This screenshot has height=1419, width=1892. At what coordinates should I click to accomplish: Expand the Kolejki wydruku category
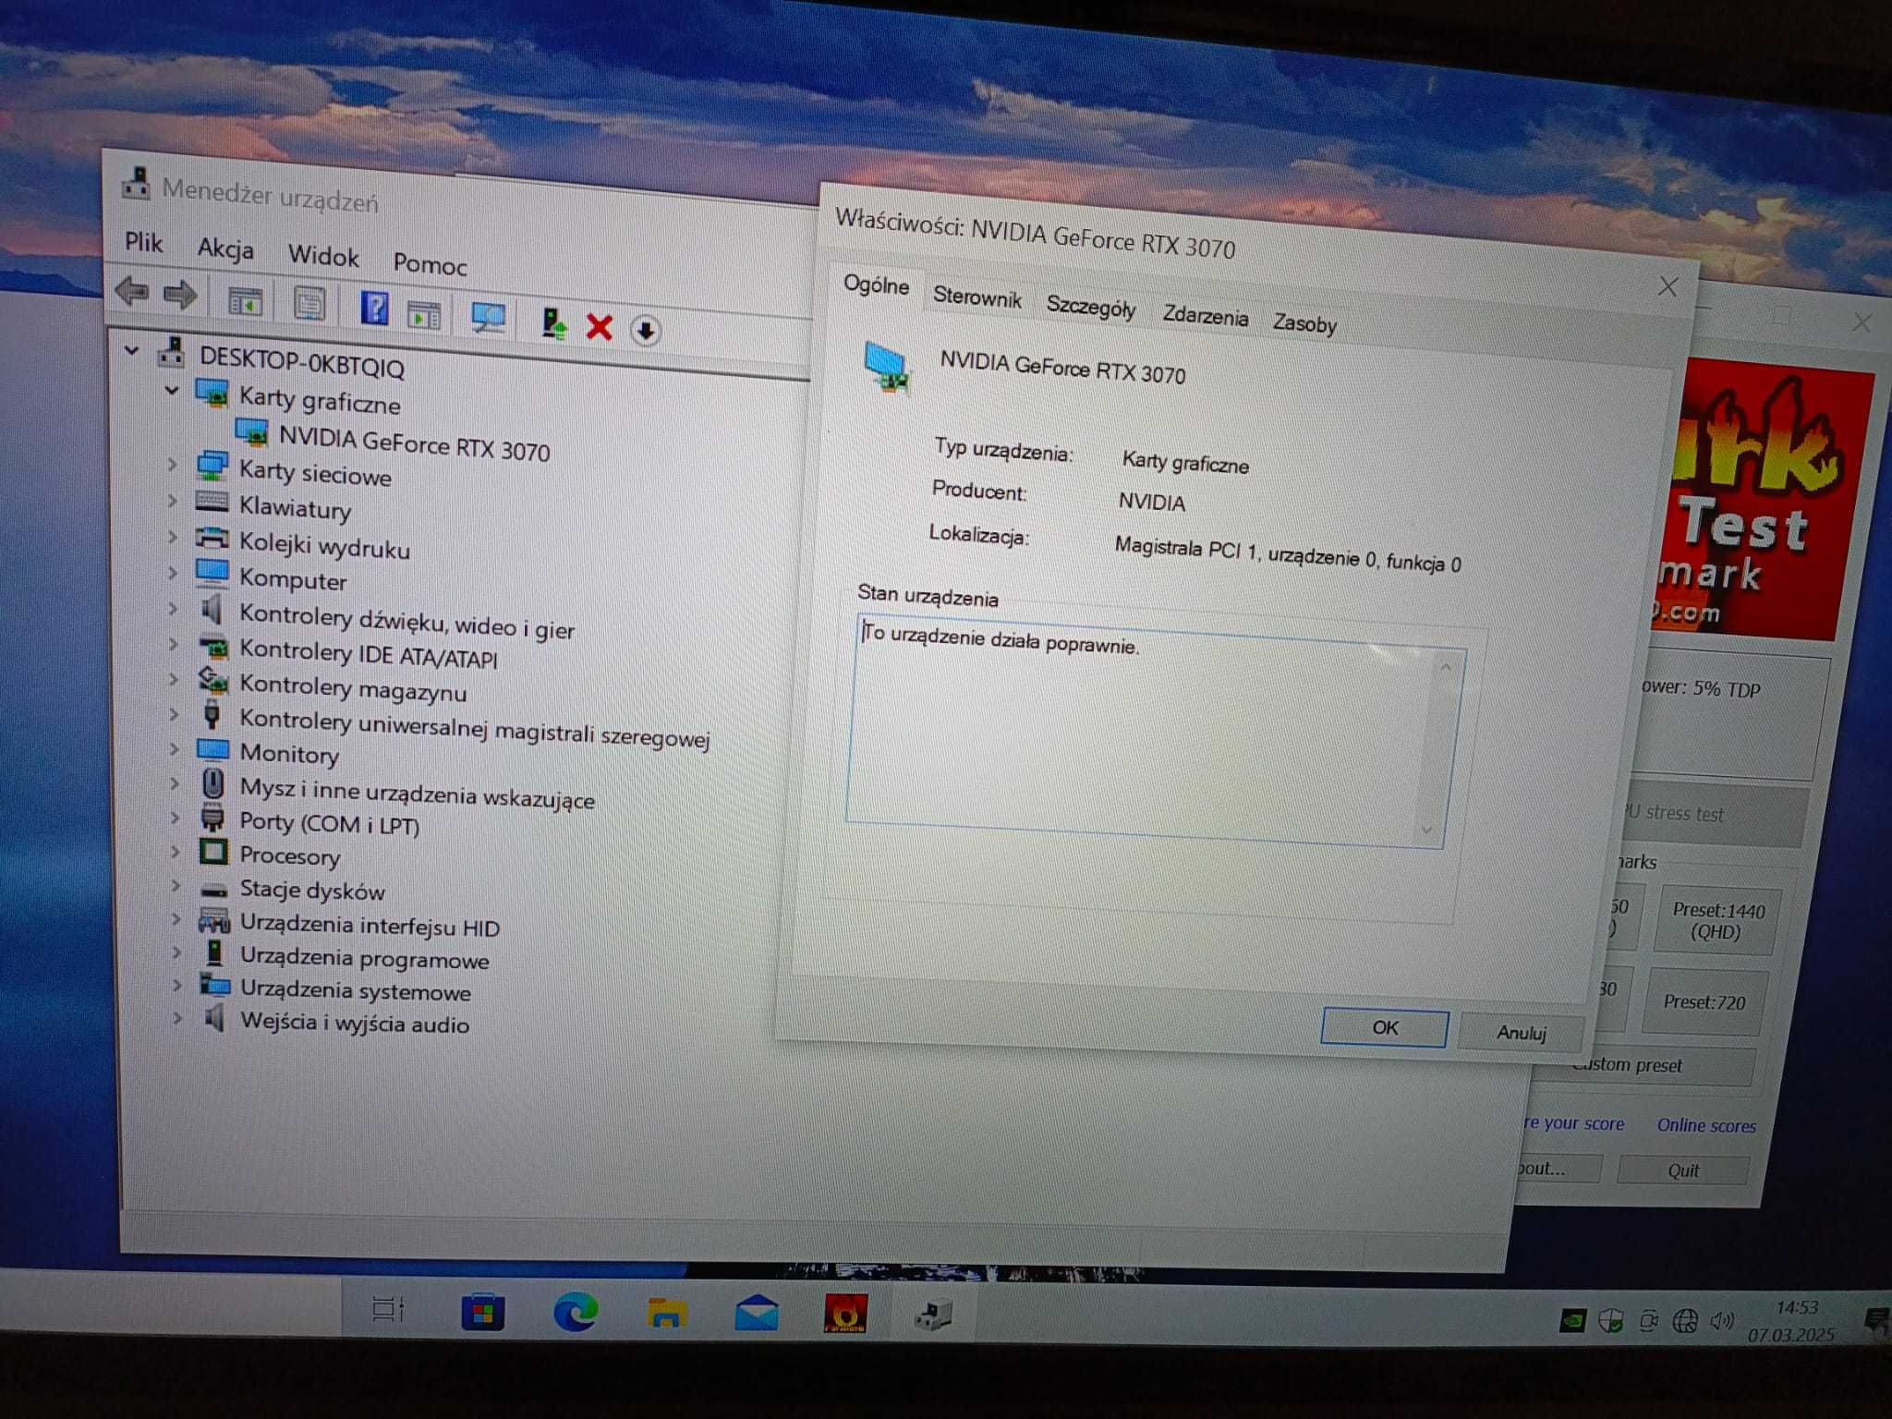click(172, 537)
